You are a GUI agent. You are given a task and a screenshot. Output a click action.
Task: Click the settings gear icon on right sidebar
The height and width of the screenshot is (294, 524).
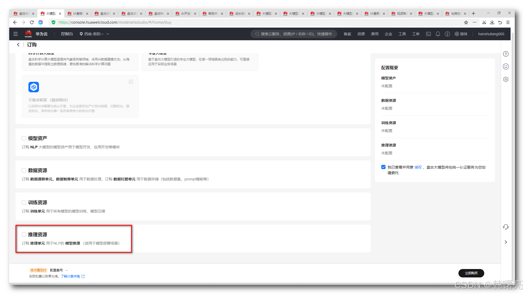pyautogui.click(x=506, y=79)
